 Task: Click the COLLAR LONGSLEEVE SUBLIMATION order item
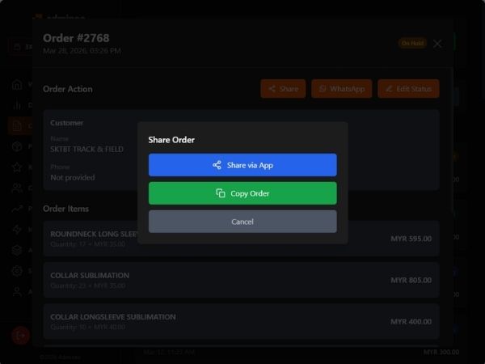pos(241,322)
